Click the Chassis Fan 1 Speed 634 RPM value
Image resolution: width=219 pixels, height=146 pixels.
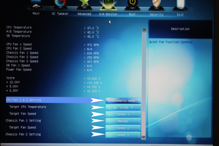tap(93, 53)
